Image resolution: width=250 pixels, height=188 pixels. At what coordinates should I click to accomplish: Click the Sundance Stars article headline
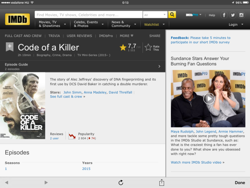[200, 61]
